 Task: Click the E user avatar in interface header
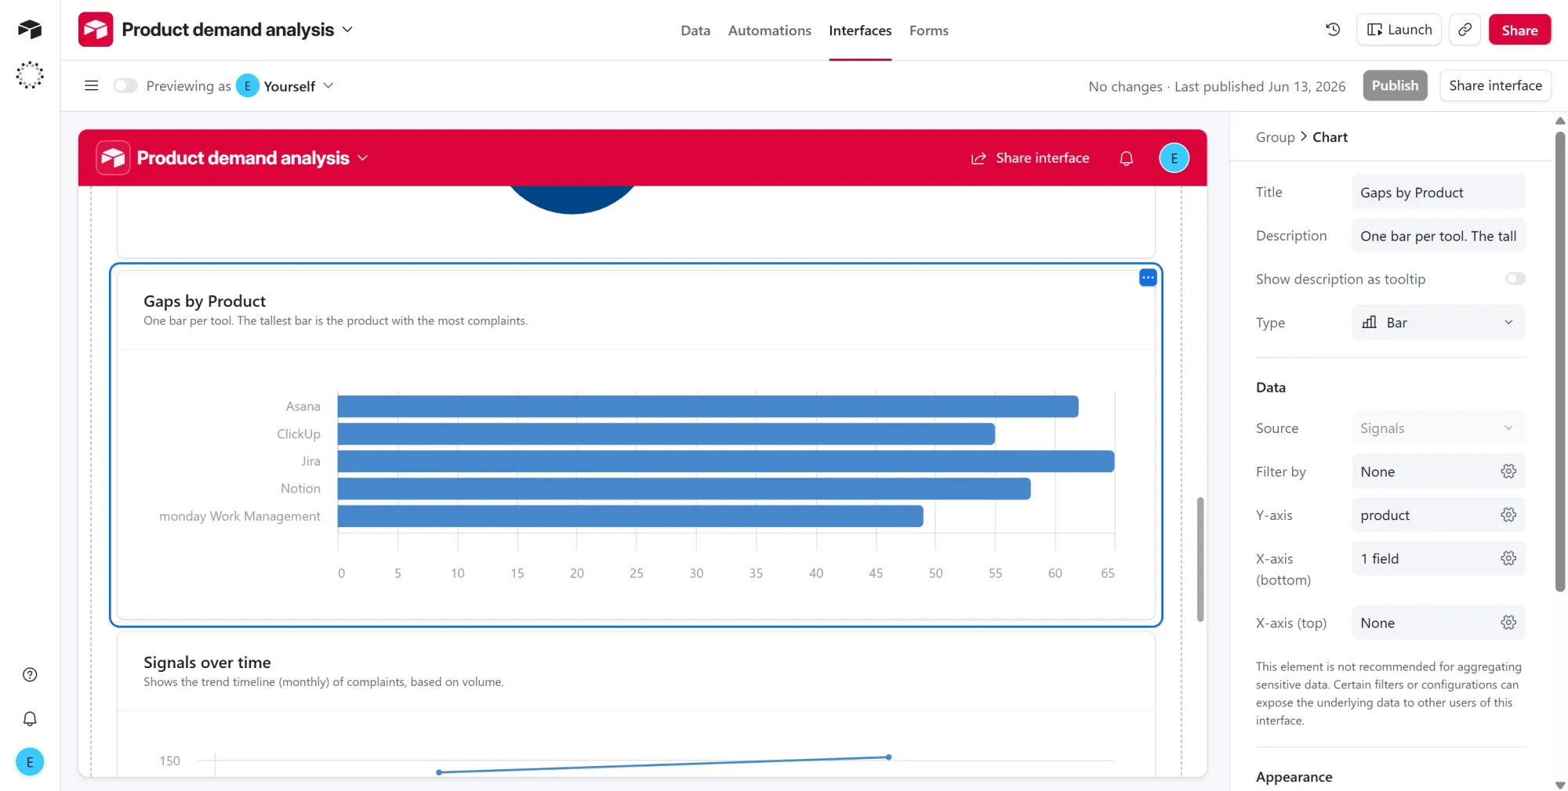click(1174, 158)
